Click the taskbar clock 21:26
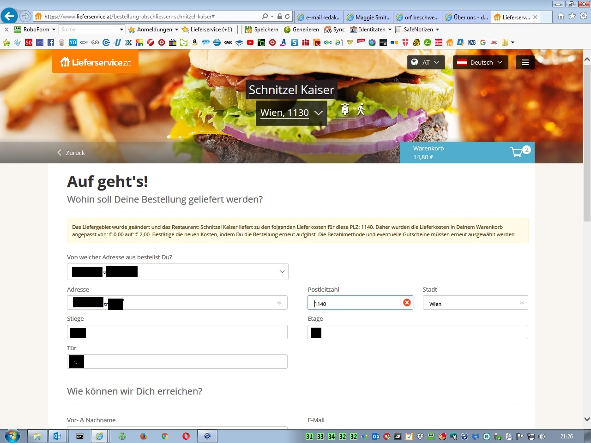This screenshot has height=443, width=591. click(567, 437)
